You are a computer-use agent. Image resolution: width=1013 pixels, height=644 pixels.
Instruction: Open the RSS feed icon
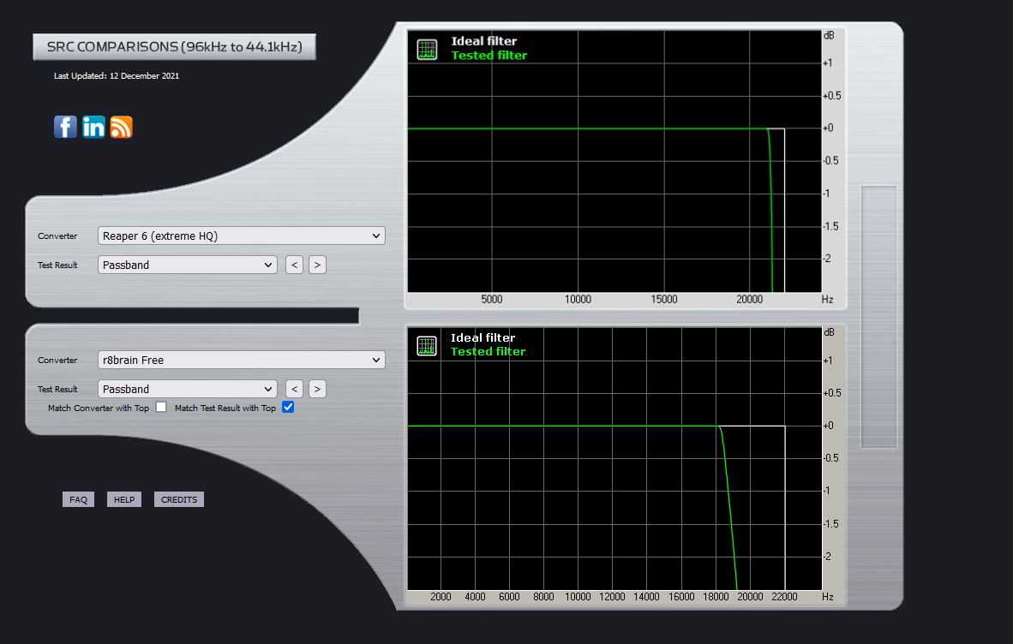pos(122,127)
